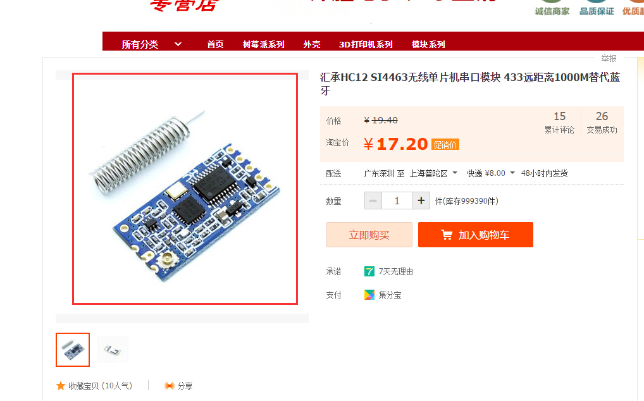Image resolution: width=644 pixels, height=401 pixels.
Task: Decrease quantity with the minus button
Action: click(x=373, y=200)
